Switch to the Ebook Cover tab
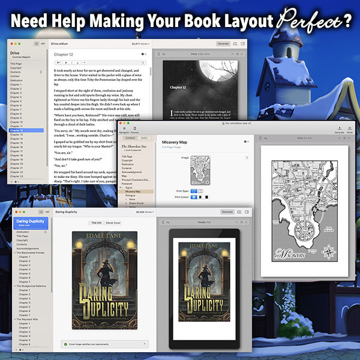This screenshot has width=360, height=360. [113, 223]
